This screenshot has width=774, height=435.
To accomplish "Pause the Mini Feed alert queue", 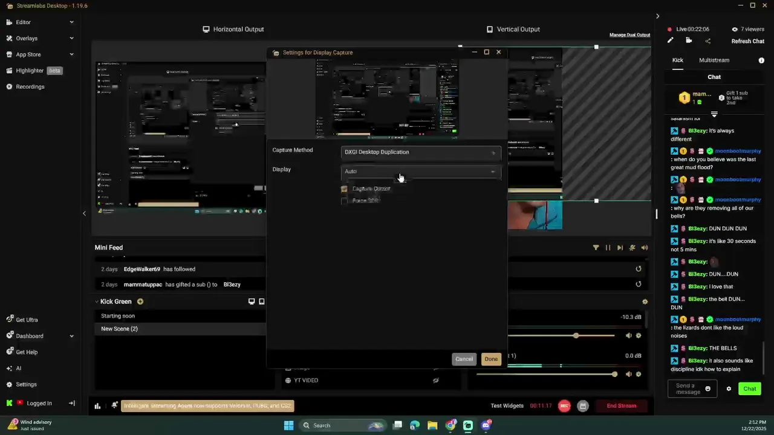I will [x=608, y=248].
